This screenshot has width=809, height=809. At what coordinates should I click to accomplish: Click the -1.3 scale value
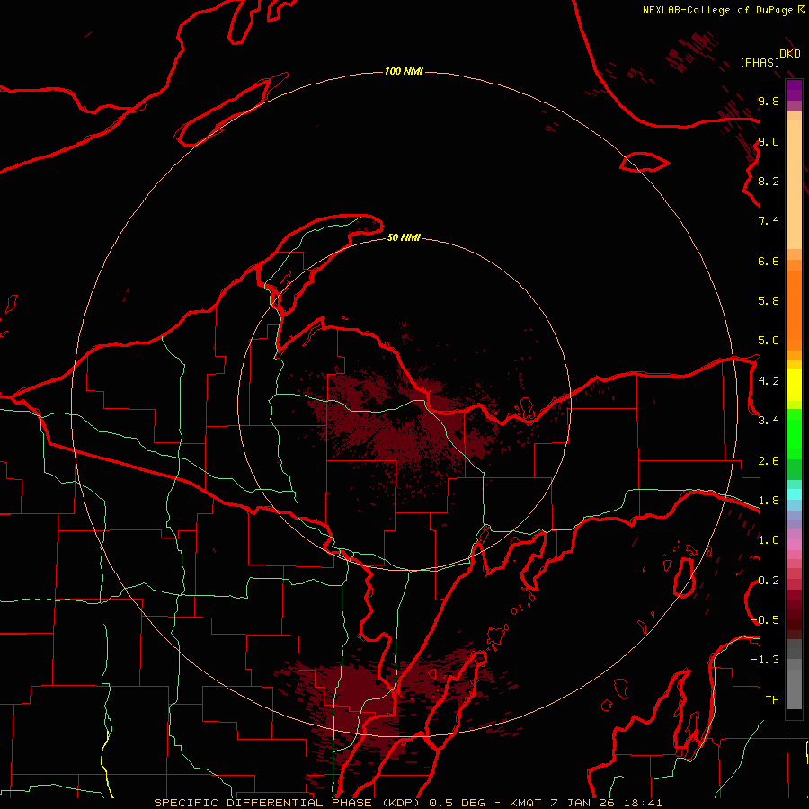pyautogui.click(x=766, y=660)
